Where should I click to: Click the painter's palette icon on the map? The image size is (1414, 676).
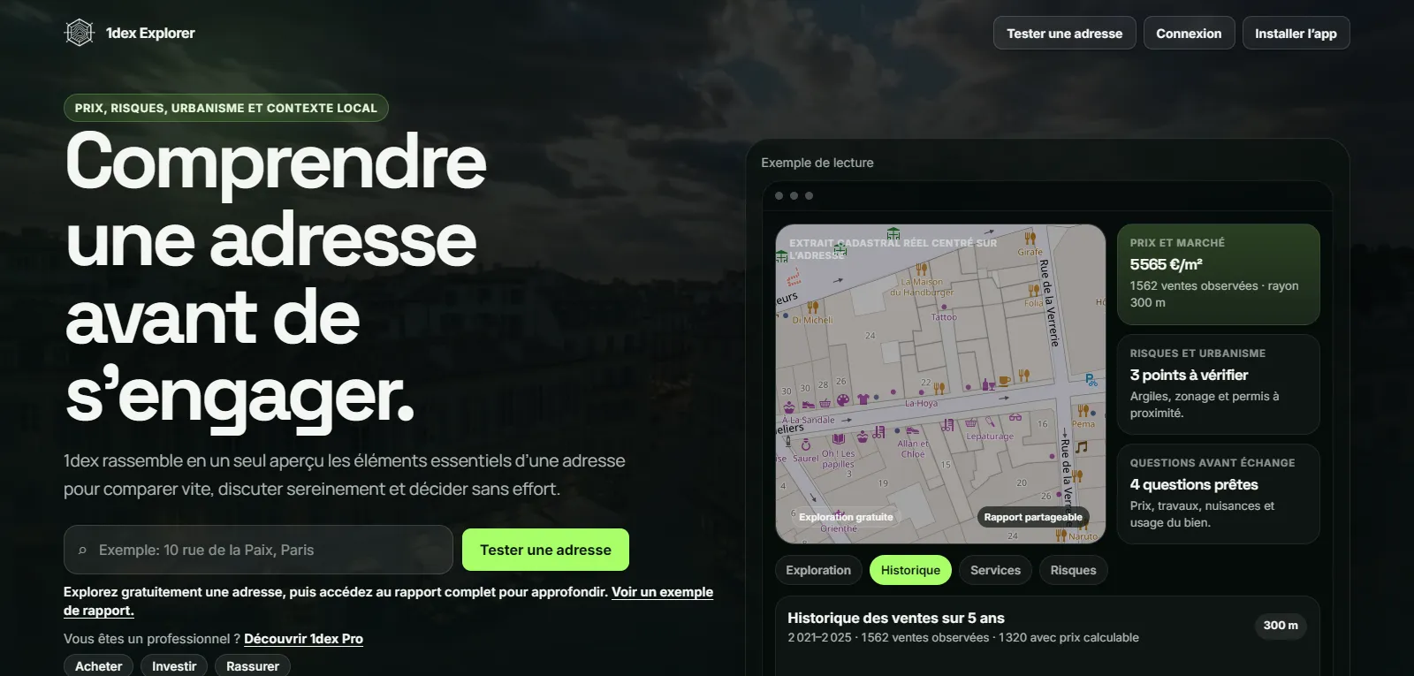tap(843, 400)
